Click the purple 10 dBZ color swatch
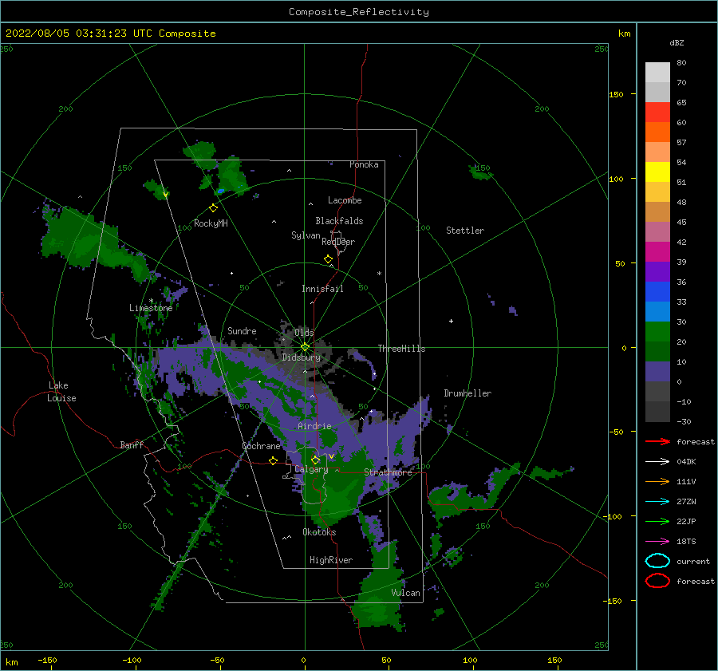This screenshot has width=718, height=671. coord(657,372)
